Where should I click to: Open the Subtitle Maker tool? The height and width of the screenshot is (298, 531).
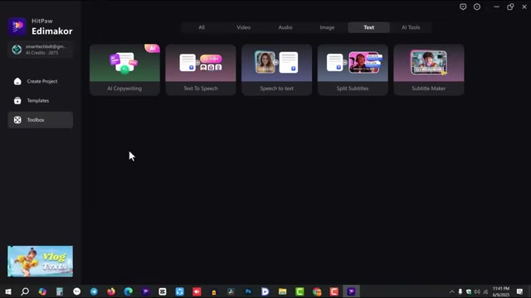click(429, 70)
